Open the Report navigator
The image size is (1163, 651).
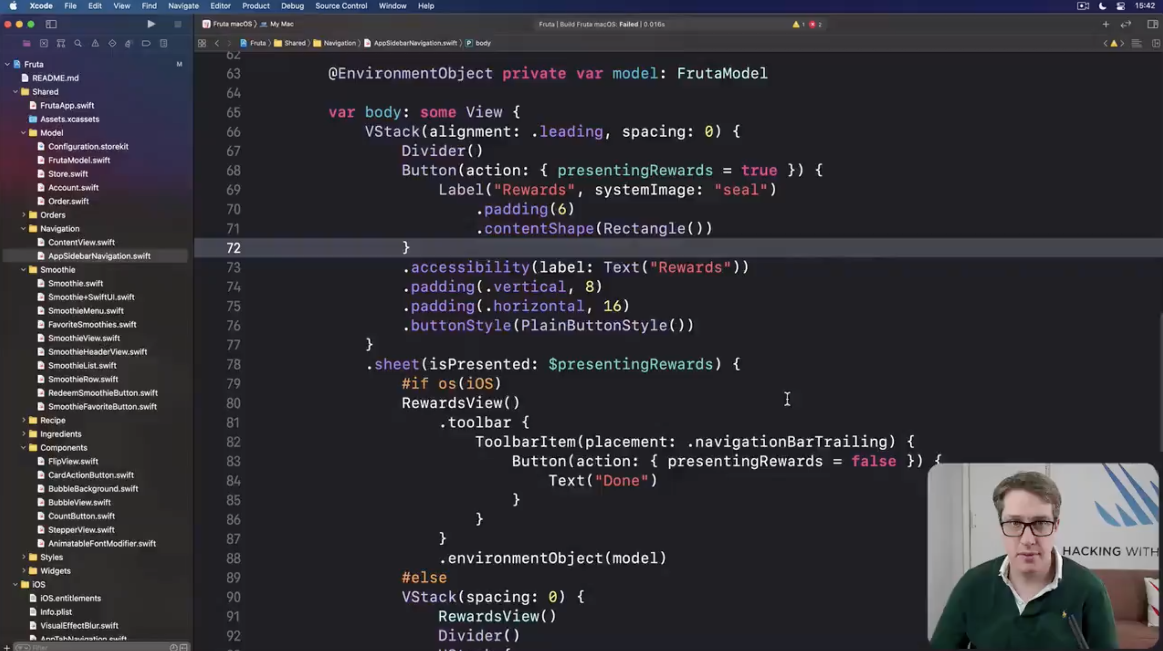[163, 43]
